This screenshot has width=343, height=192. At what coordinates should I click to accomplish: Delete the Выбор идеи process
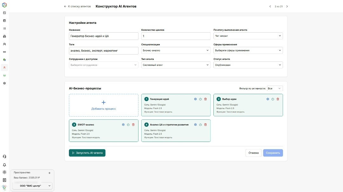[278, 99]
